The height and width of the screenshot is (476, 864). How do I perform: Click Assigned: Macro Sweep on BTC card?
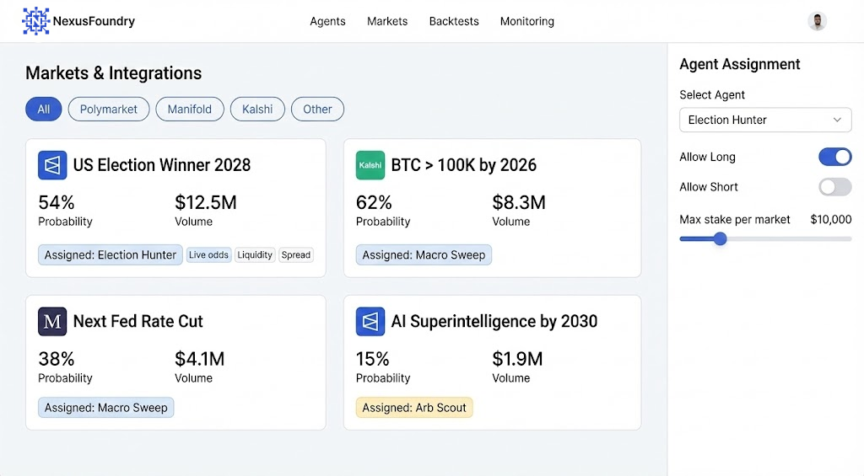pyautogui.click(x=424, y=254)
